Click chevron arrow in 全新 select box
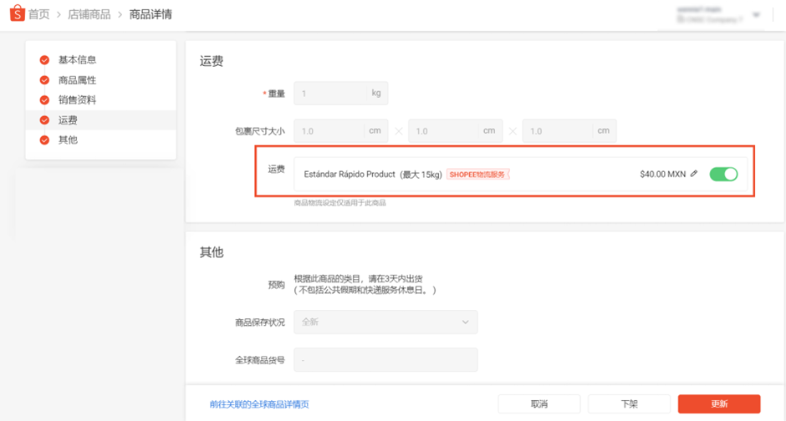The width and height of the screenshot is (786, 421). pyautogui.click(x=465, y=322)
